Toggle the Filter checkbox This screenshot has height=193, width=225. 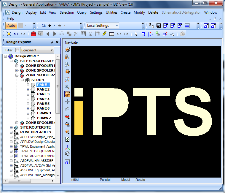click(x=17, y=50)
